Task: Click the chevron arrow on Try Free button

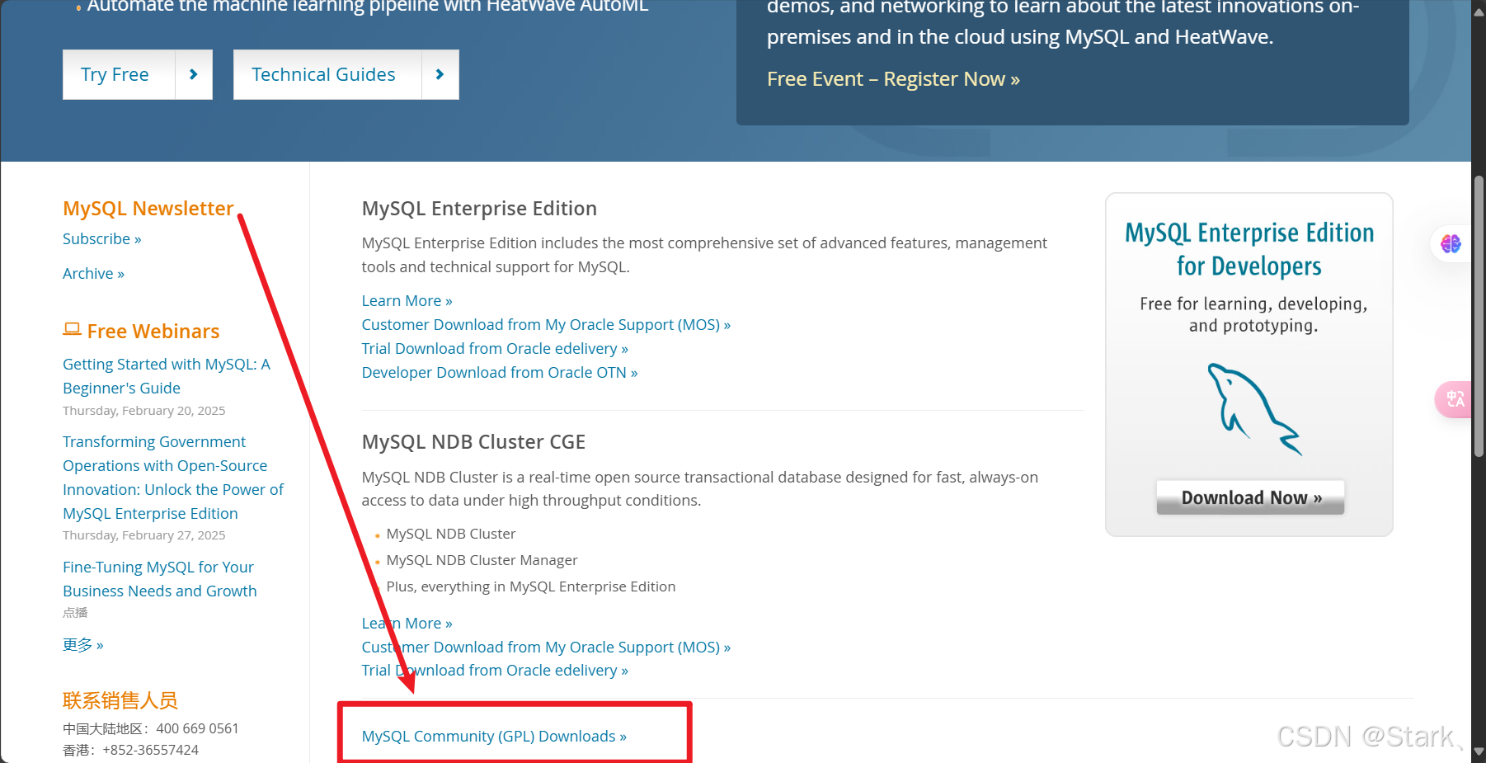Action: point(193,74)
